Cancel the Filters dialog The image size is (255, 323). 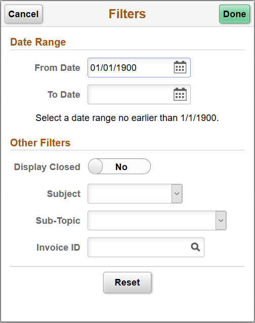point(23,14)
